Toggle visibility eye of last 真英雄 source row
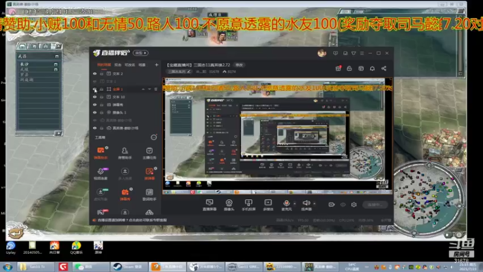 95,128
